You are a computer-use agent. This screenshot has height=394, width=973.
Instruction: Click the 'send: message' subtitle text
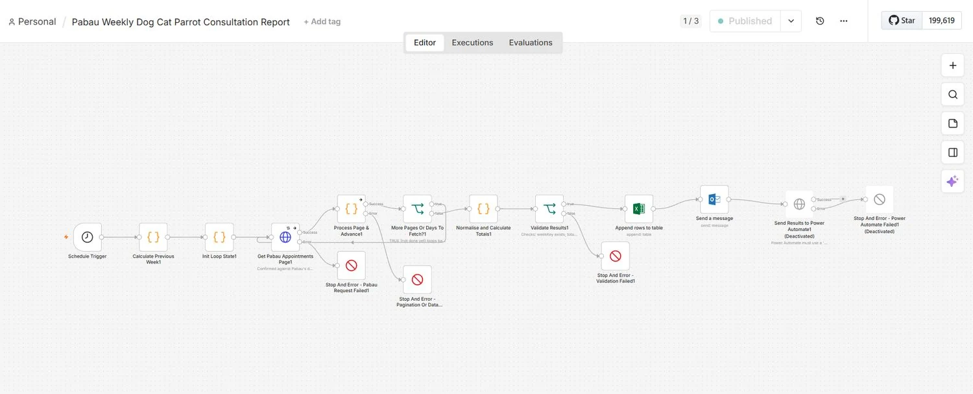(714, 225)
